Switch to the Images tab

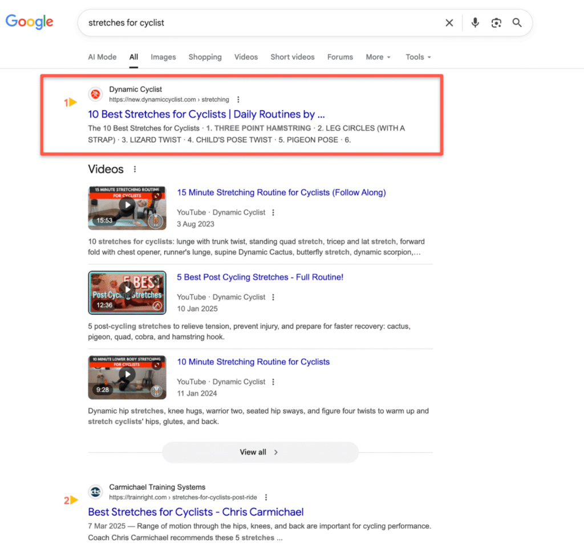point(163,57)
